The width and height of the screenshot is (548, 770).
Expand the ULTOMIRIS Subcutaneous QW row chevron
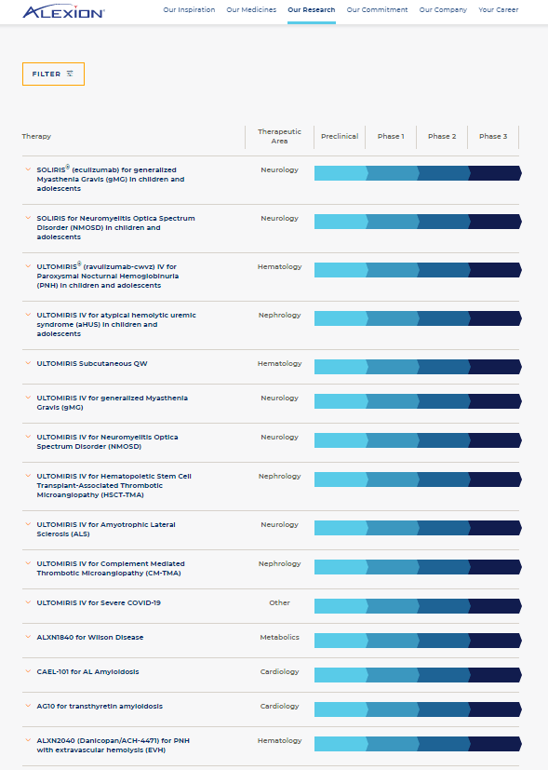27,363
